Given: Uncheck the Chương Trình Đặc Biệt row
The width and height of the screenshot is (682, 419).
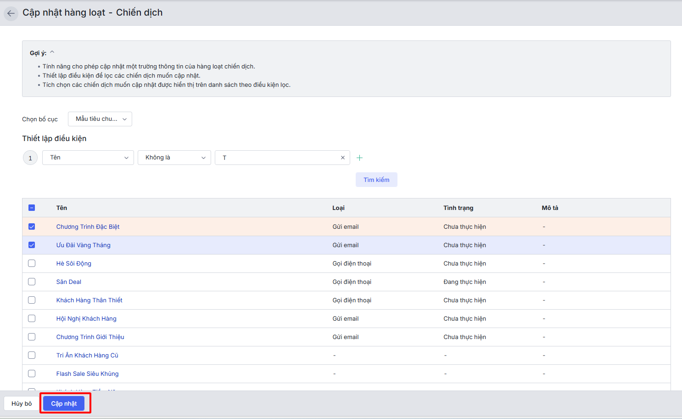Looking at the screenshot, I should coord(32,226).
